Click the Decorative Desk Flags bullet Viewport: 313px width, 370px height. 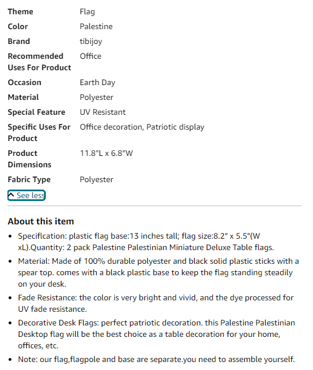click(157, 334)
